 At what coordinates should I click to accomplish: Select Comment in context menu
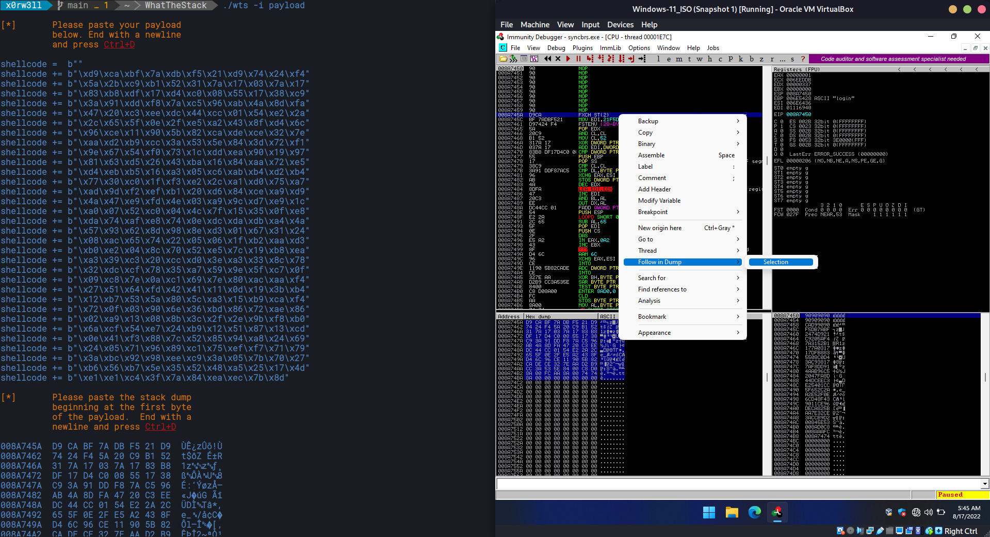683,178
